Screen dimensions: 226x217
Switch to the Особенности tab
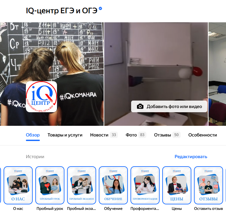(x=202, y=135)
